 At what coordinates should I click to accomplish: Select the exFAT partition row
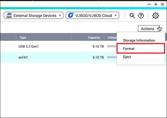tap(55, 57)
